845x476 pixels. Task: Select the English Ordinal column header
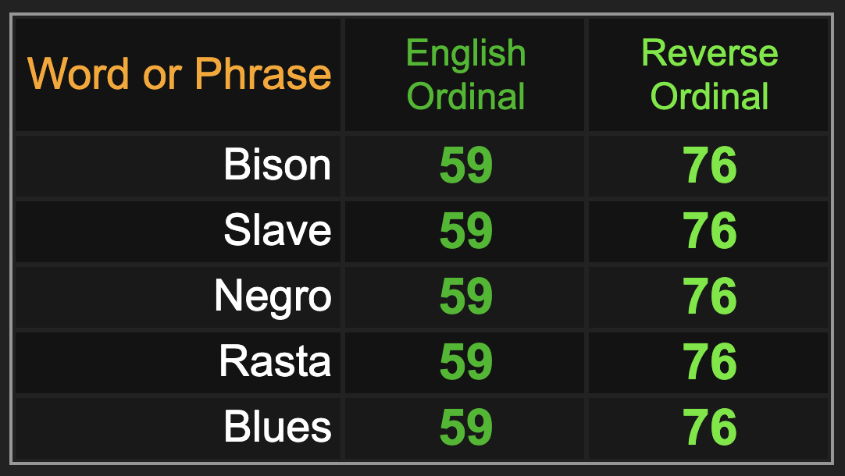[465, 74]
